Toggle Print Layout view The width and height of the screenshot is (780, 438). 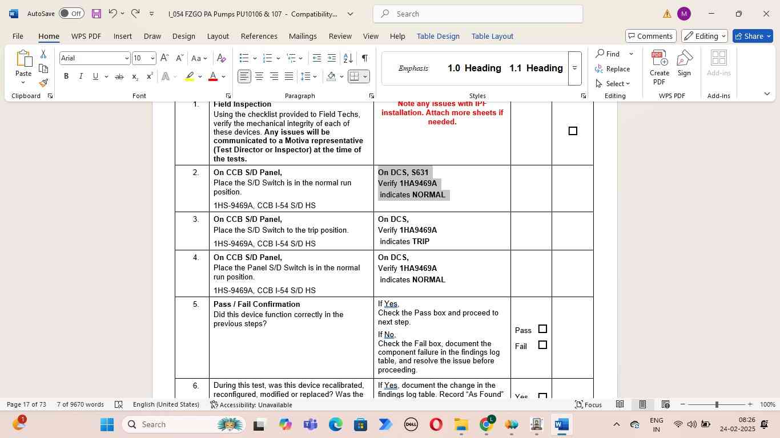[642, 404]
